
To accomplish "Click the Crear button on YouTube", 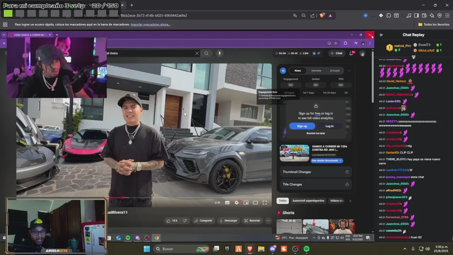I will (336, 53).
